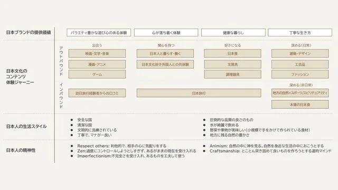Click the 文明的に洗練されている bullet

click(x=97, y=130)
